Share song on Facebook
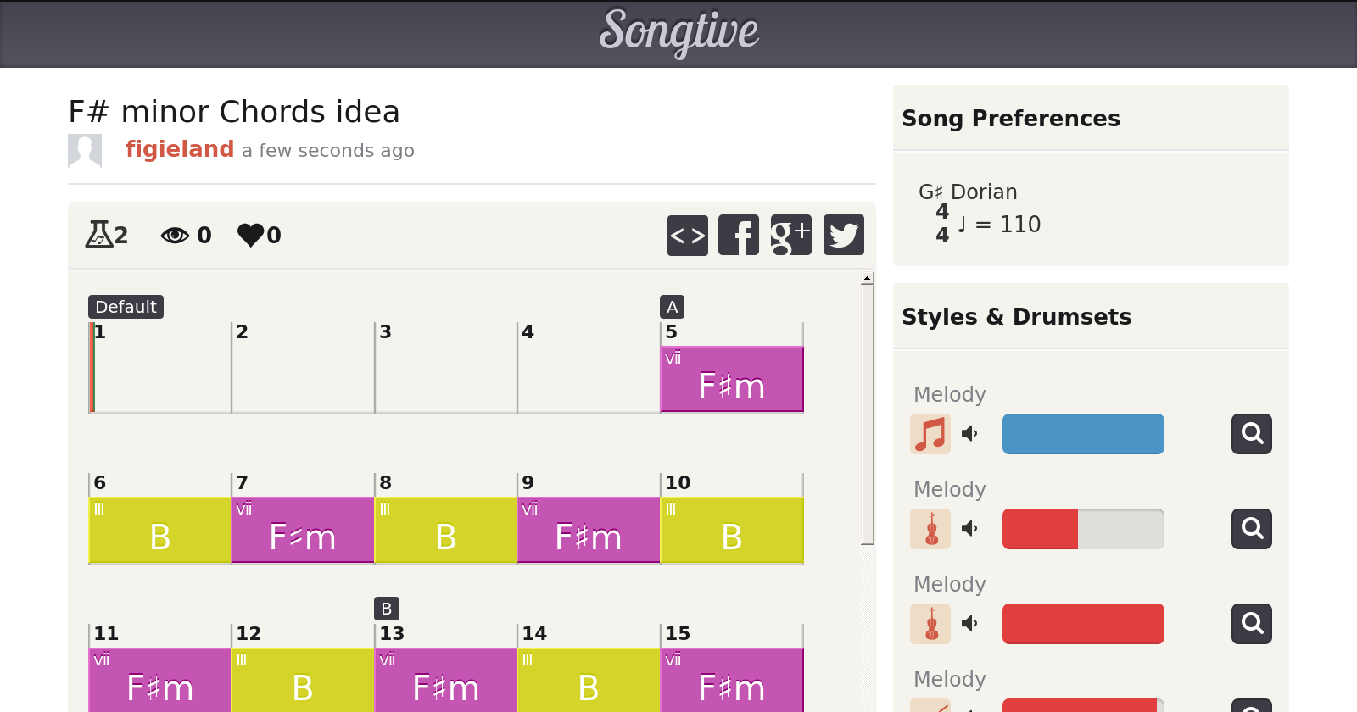Screen dimensions: 1357x712 [739, 235]
